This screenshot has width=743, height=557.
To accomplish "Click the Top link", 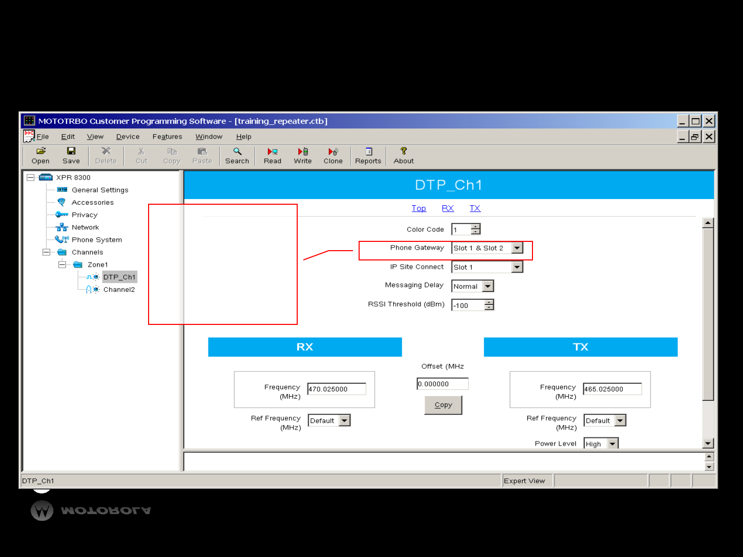I will tap(419, 208).
